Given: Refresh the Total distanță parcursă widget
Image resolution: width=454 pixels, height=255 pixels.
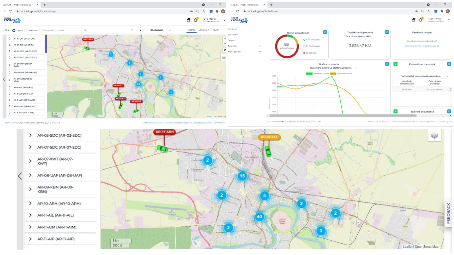Looking at the screenshot, I should click(x=387, y=32).
